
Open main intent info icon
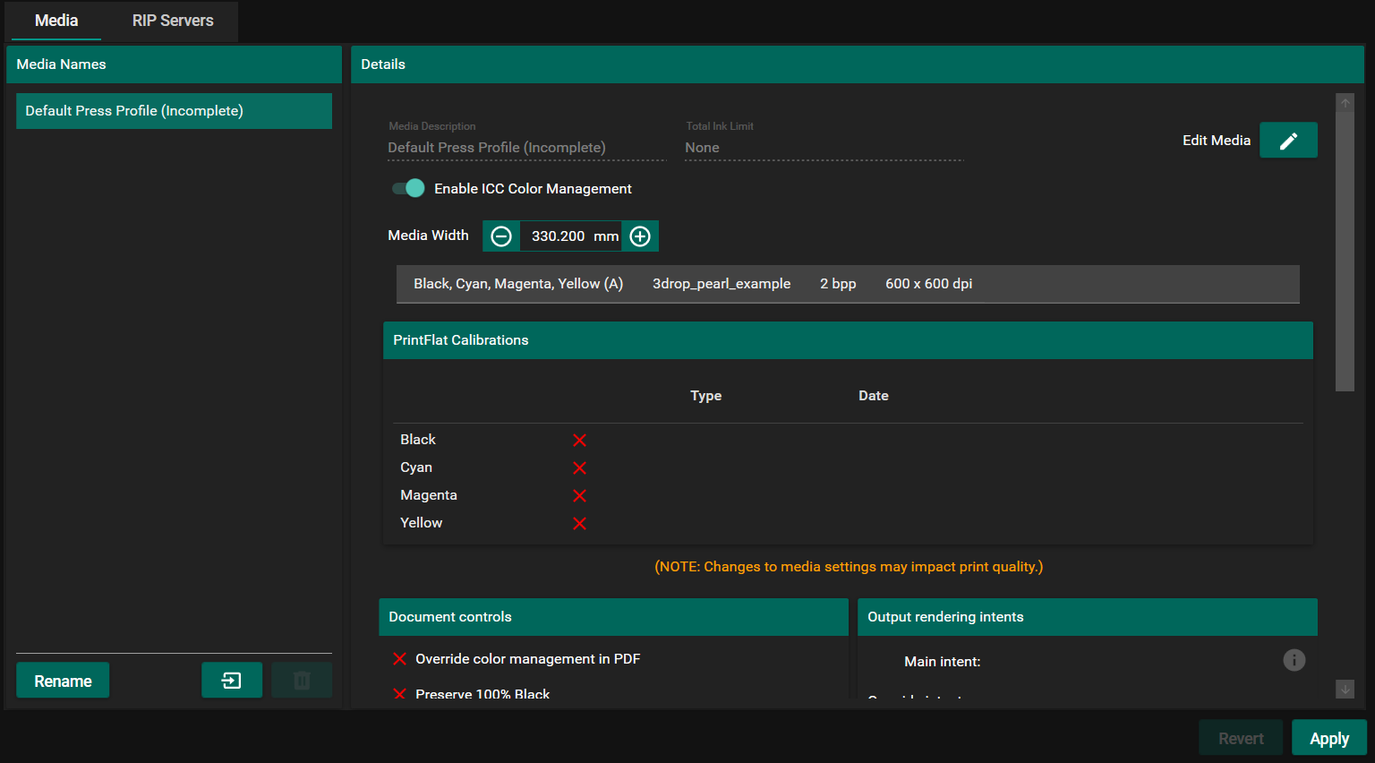[1294, 660]
